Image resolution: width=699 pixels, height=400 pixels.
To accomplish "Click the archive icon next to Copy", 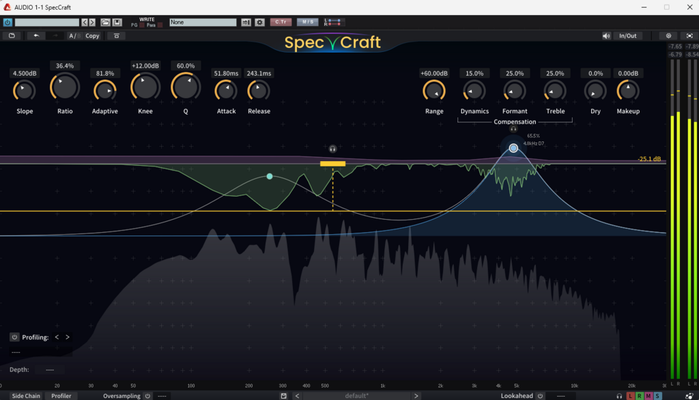I will 116,35.
